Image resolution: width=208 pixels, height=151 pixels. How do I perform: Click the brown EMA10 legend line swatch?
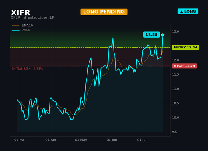(x=16, y=26)
